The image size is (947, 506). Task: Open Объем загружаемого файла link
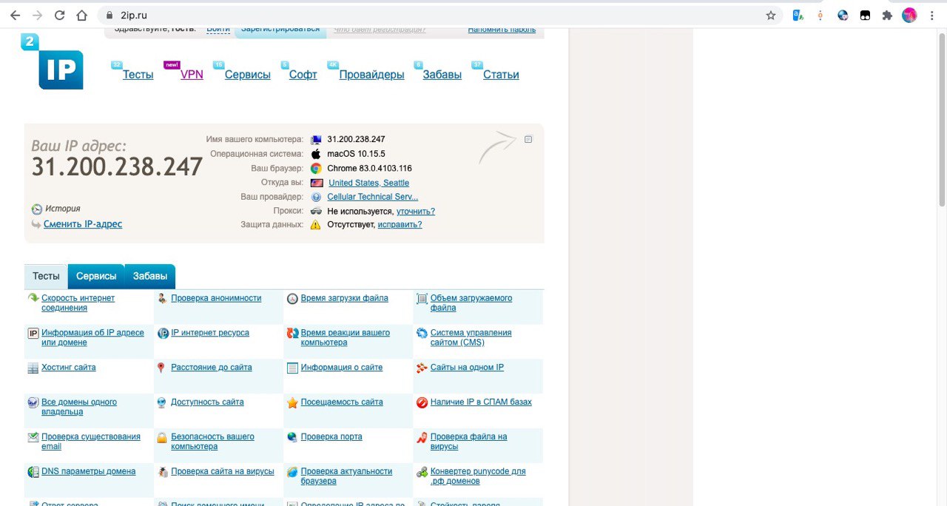click(471, 303)
